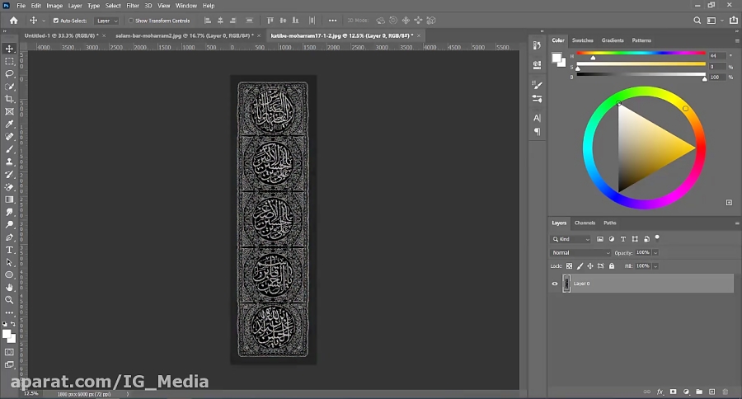This screenshot has height=399, width=742.
Task: Click the hue slider in Color panel
Action: pos(641,54)
